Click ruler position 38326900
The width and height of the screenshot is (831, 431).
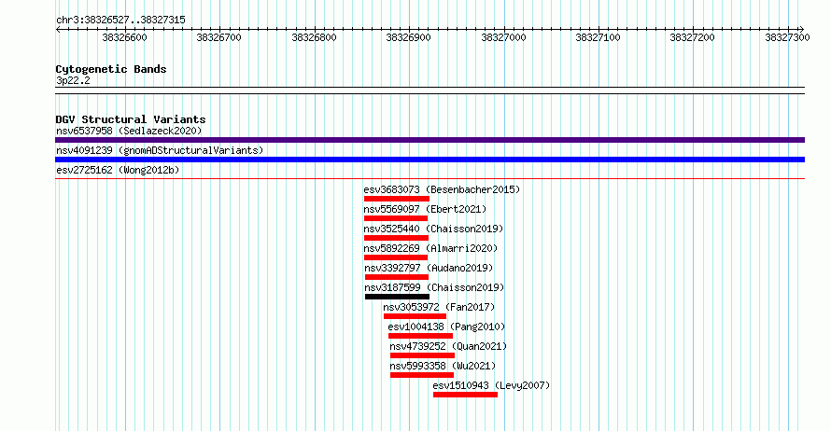tap(409, 37)
